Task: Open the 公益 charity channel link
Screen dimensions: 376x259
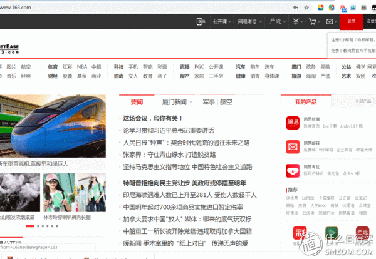Action: point(347,67)
